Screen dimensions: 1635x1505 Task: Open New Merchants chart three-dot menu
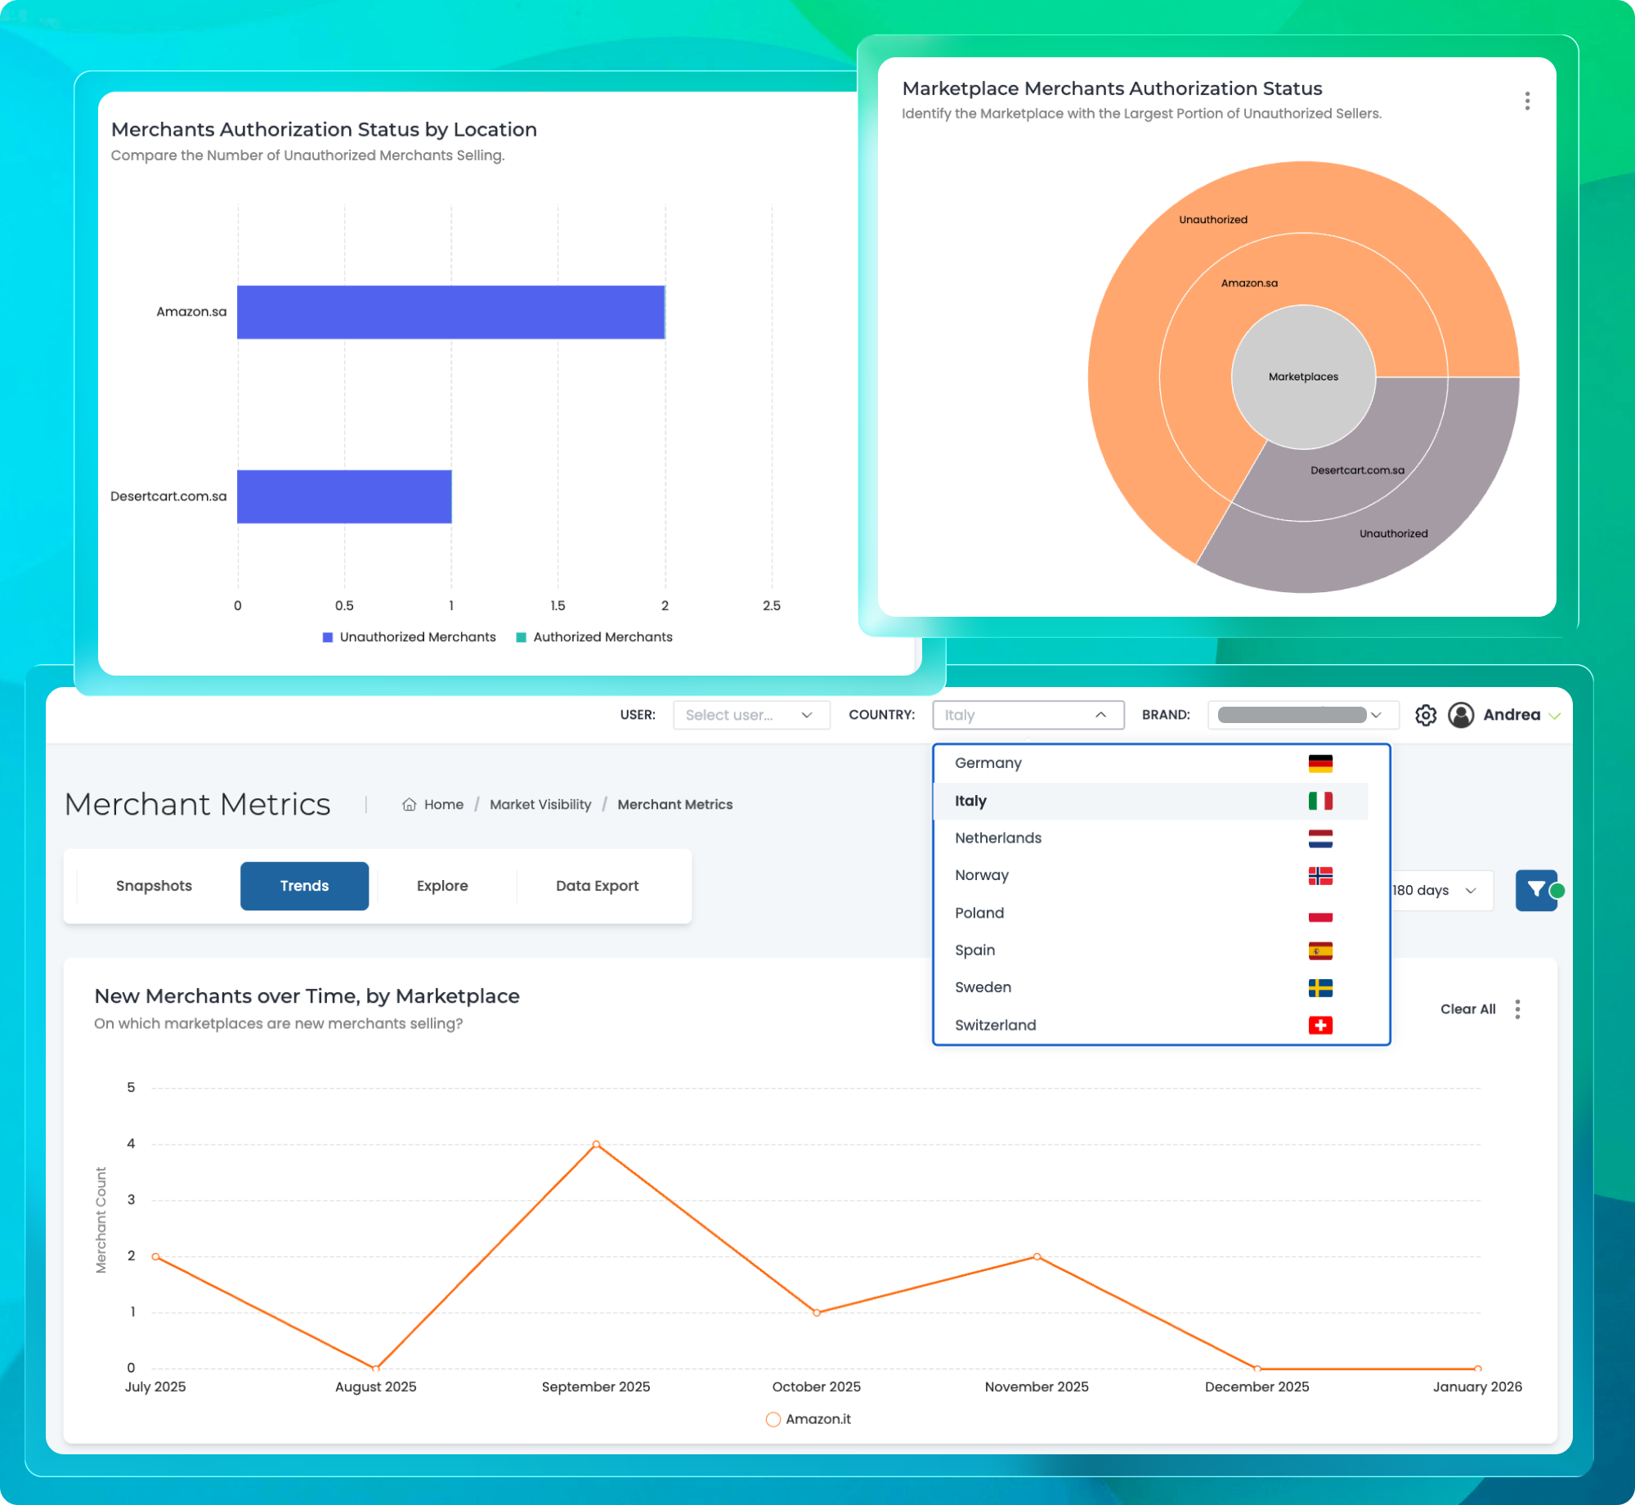tap(1517, 1009)
